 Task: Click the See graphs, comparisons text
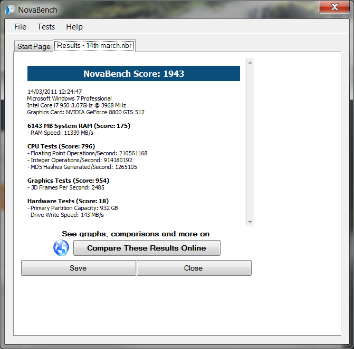coord(136,234)
